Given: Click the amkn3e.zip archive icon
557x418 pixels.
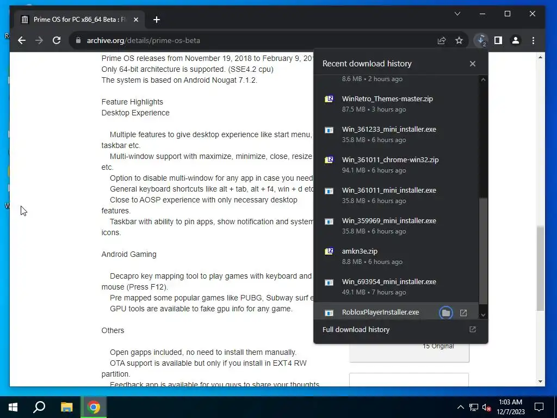Looking at the screenshot, I should click(329, 251).
